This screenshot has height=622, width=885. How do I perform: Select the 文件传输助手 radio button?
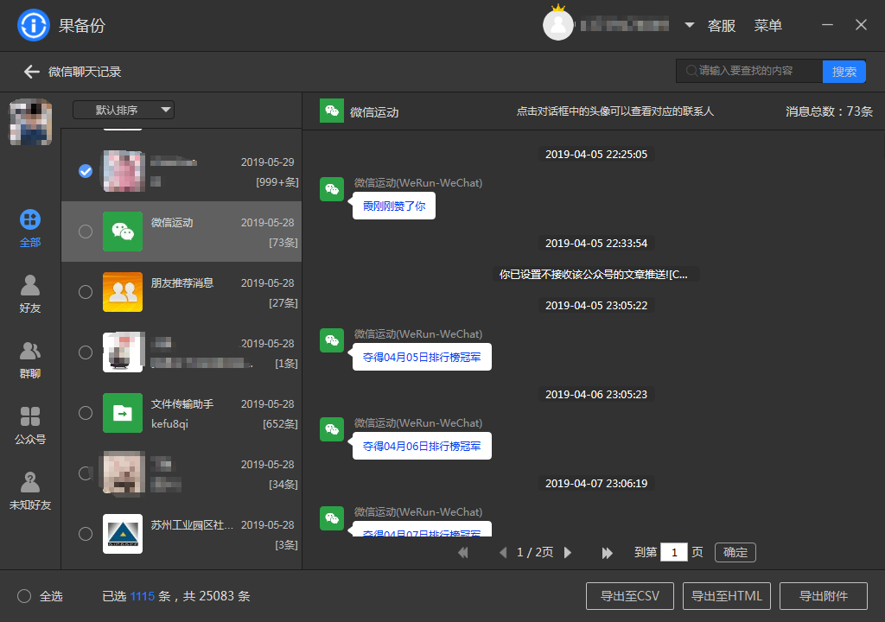pos(86,413)
